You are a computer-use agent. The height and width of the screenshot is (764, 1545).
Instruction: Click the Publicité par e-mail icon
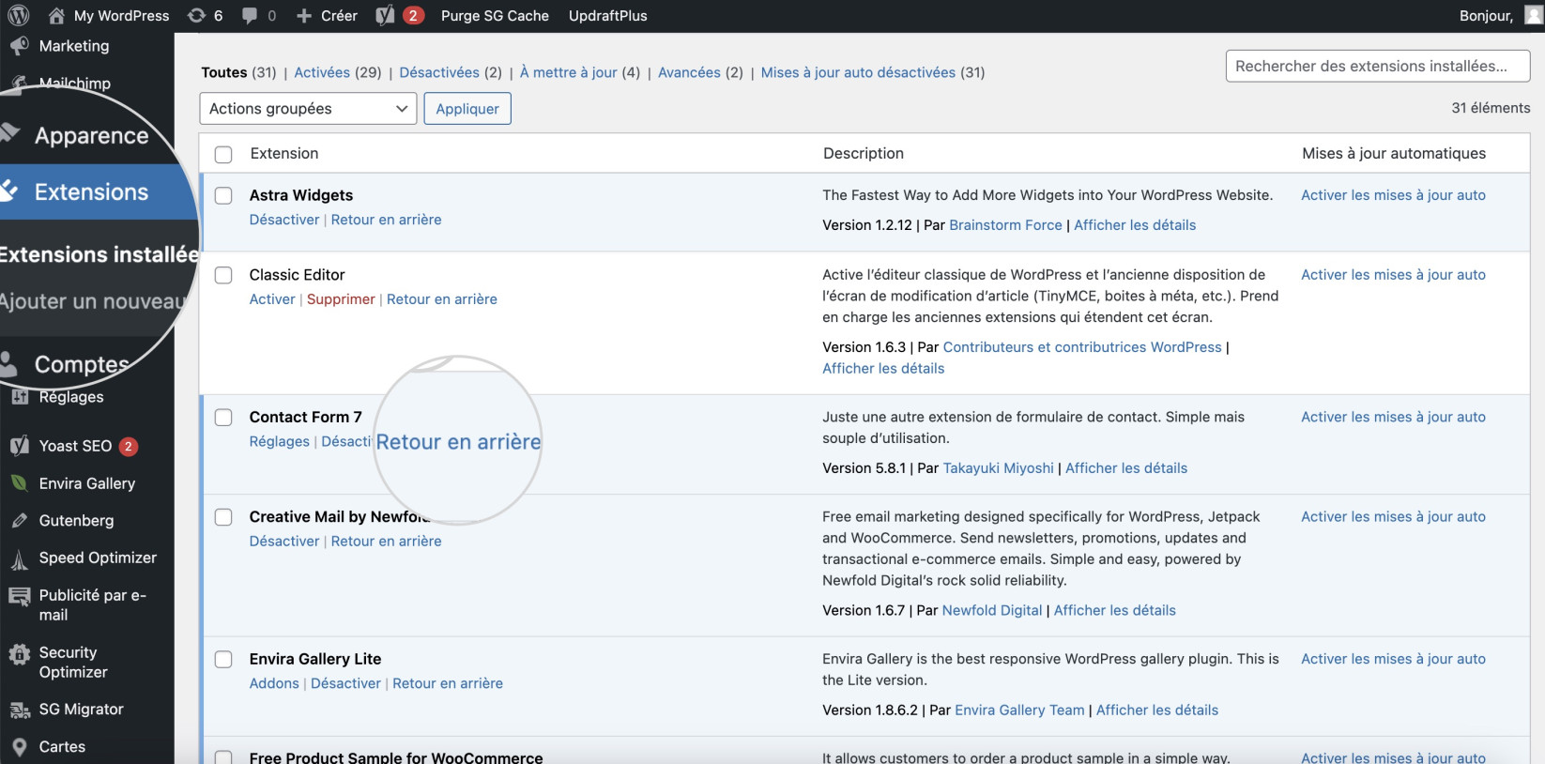[x=19, y=596]
